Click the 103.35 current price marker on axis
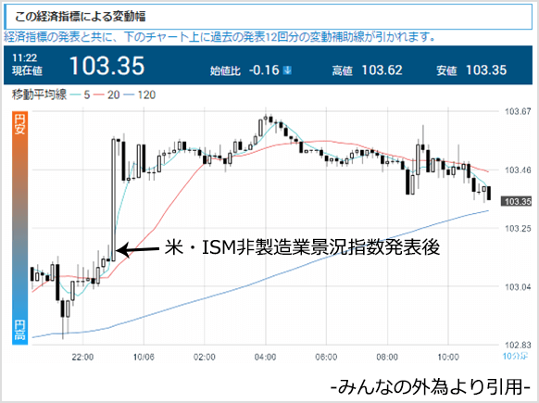 516,202
